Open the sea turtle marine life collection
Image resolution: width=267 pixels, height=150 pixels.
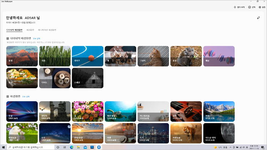coord(121,112)
